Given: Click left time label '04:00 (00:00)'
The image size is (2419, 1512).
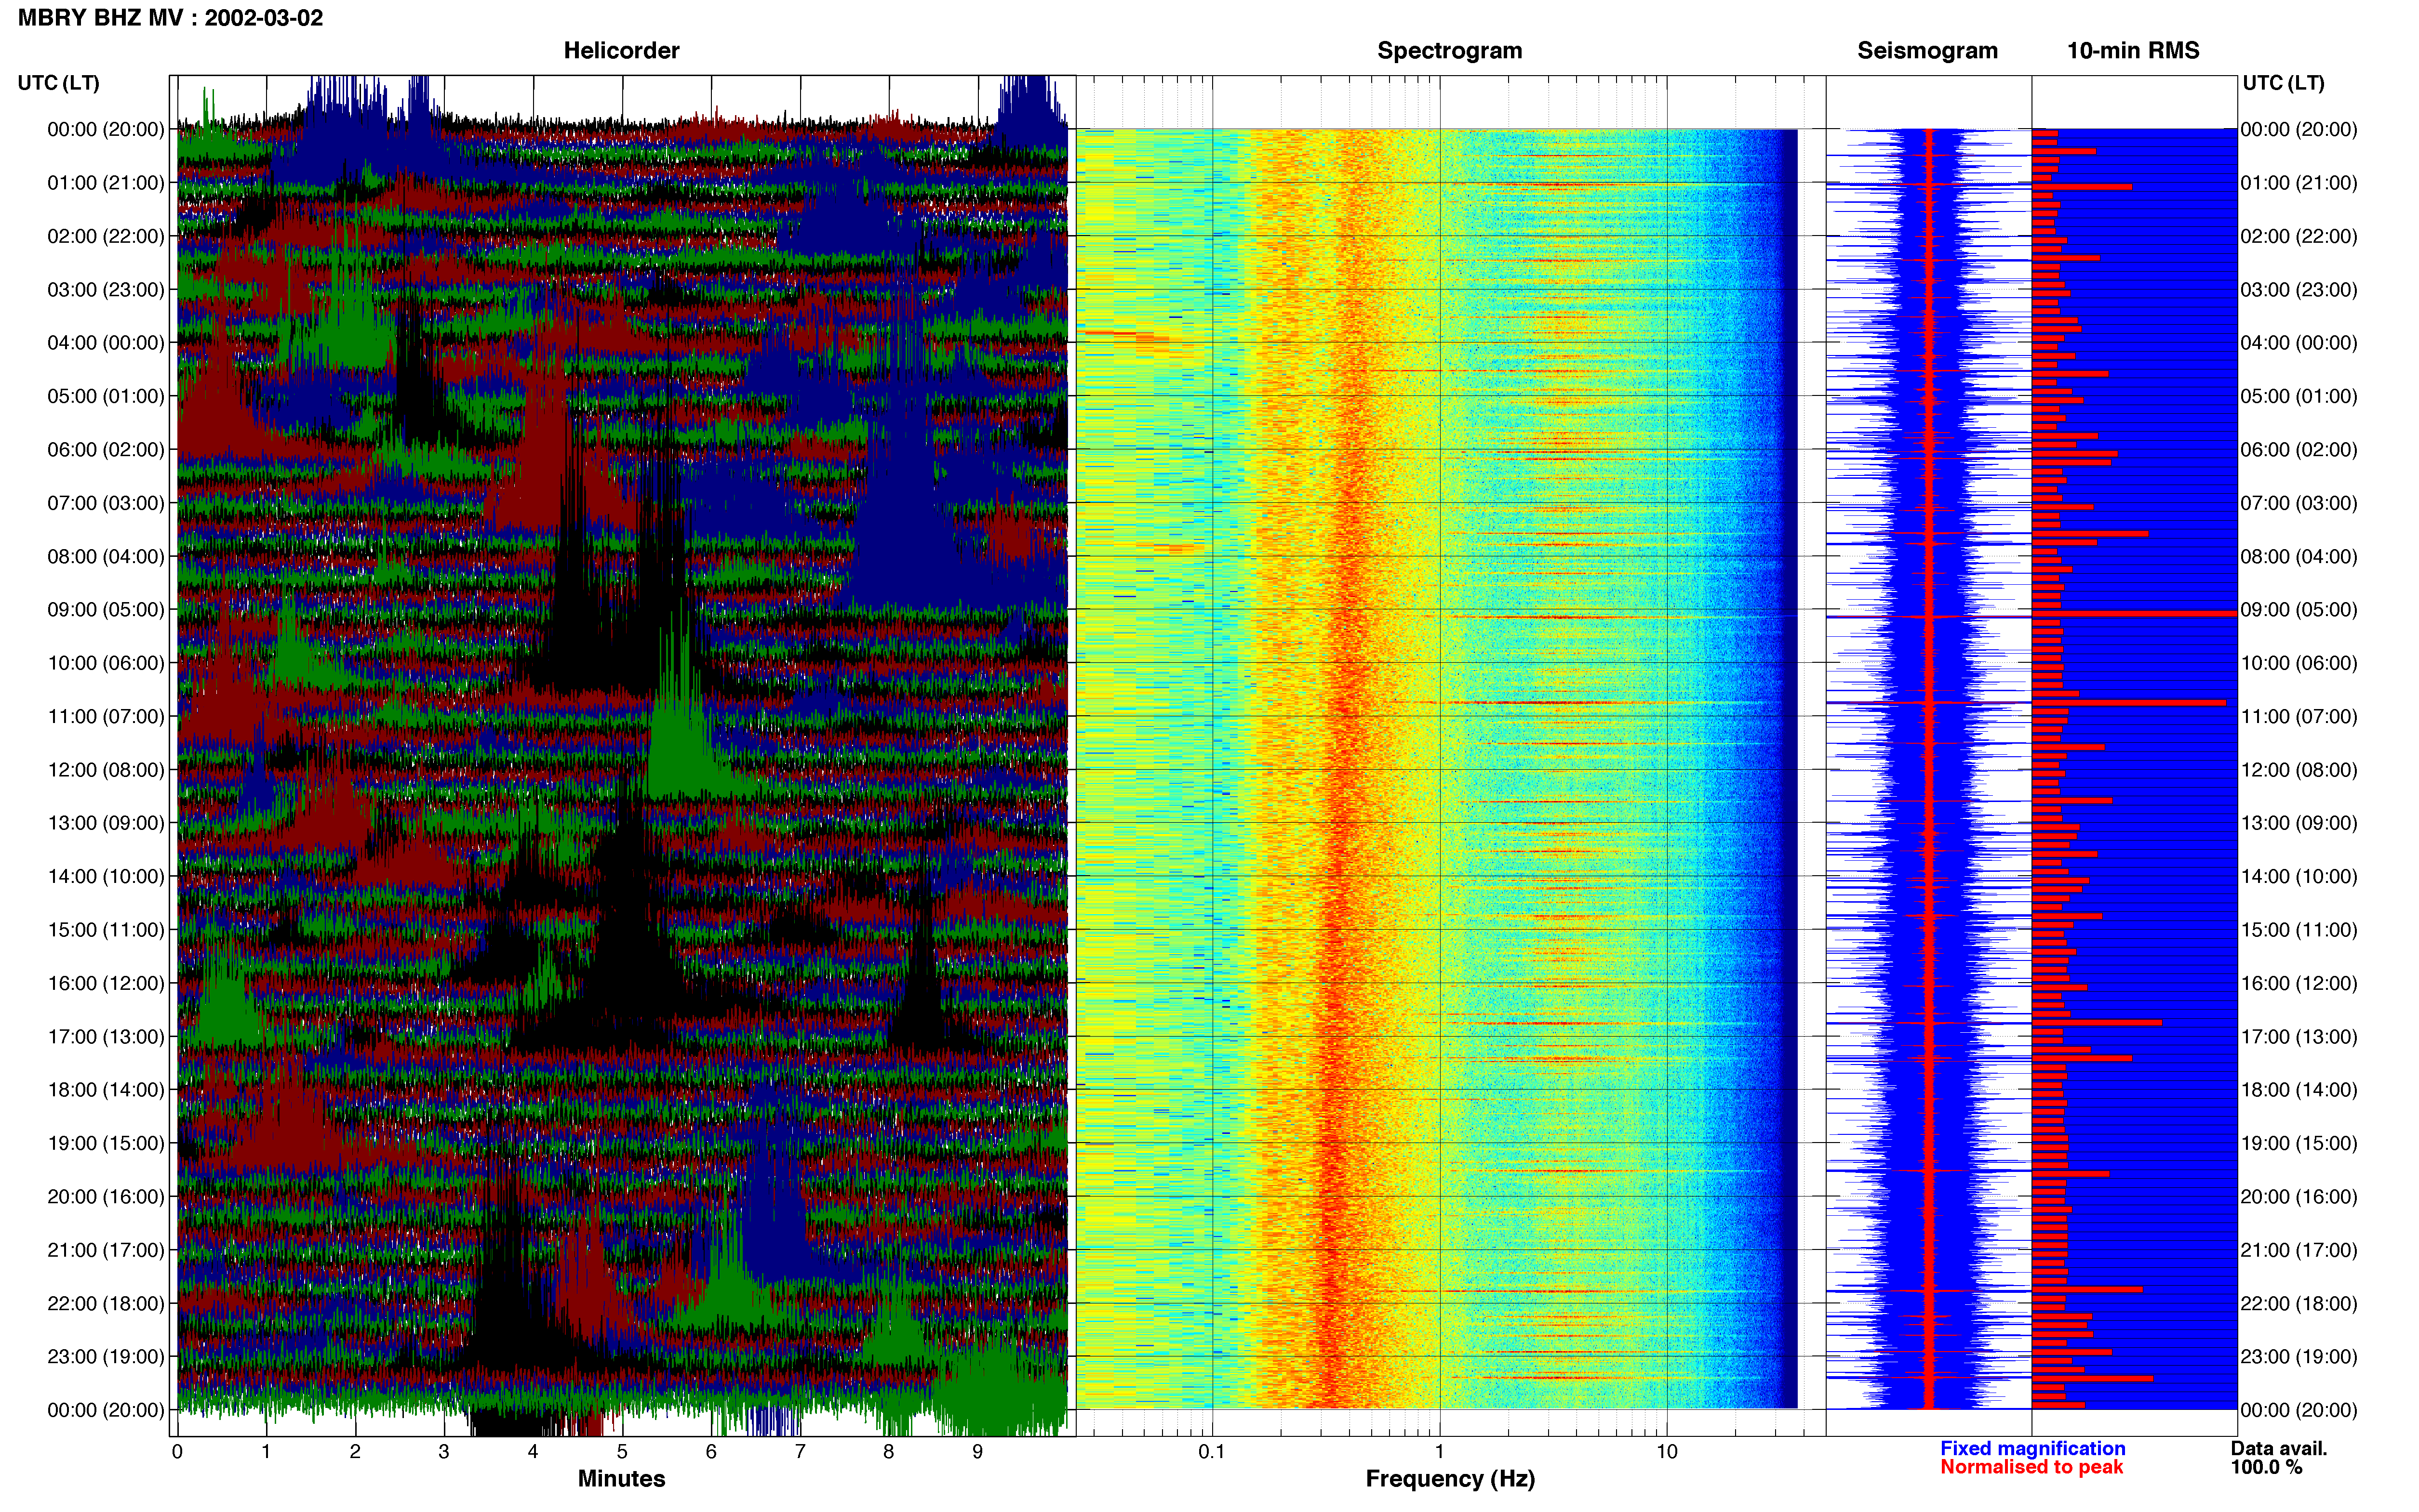Looking at the screenshot, I should click(x=106, y=343).
